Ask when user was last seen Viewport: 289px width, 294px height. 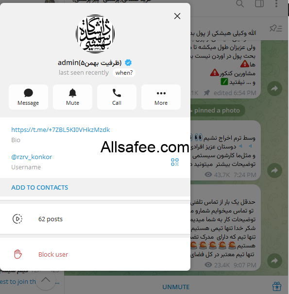click(124, 73)
